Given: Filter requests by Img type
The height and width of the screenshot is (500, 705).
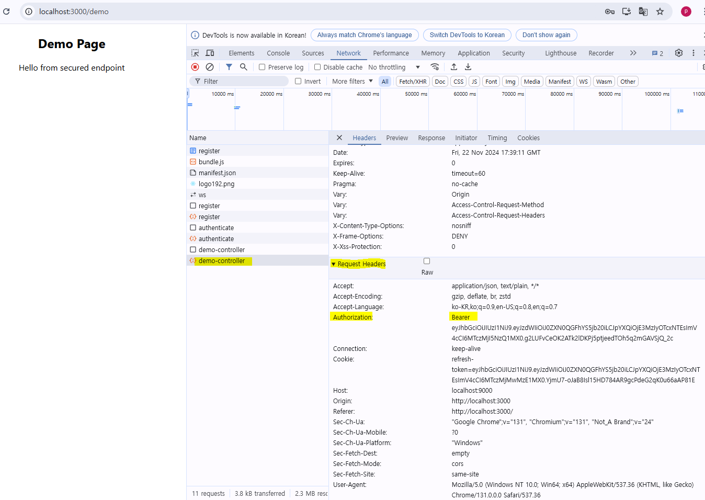Looking at the screenshot, I should tap(510, 82).
